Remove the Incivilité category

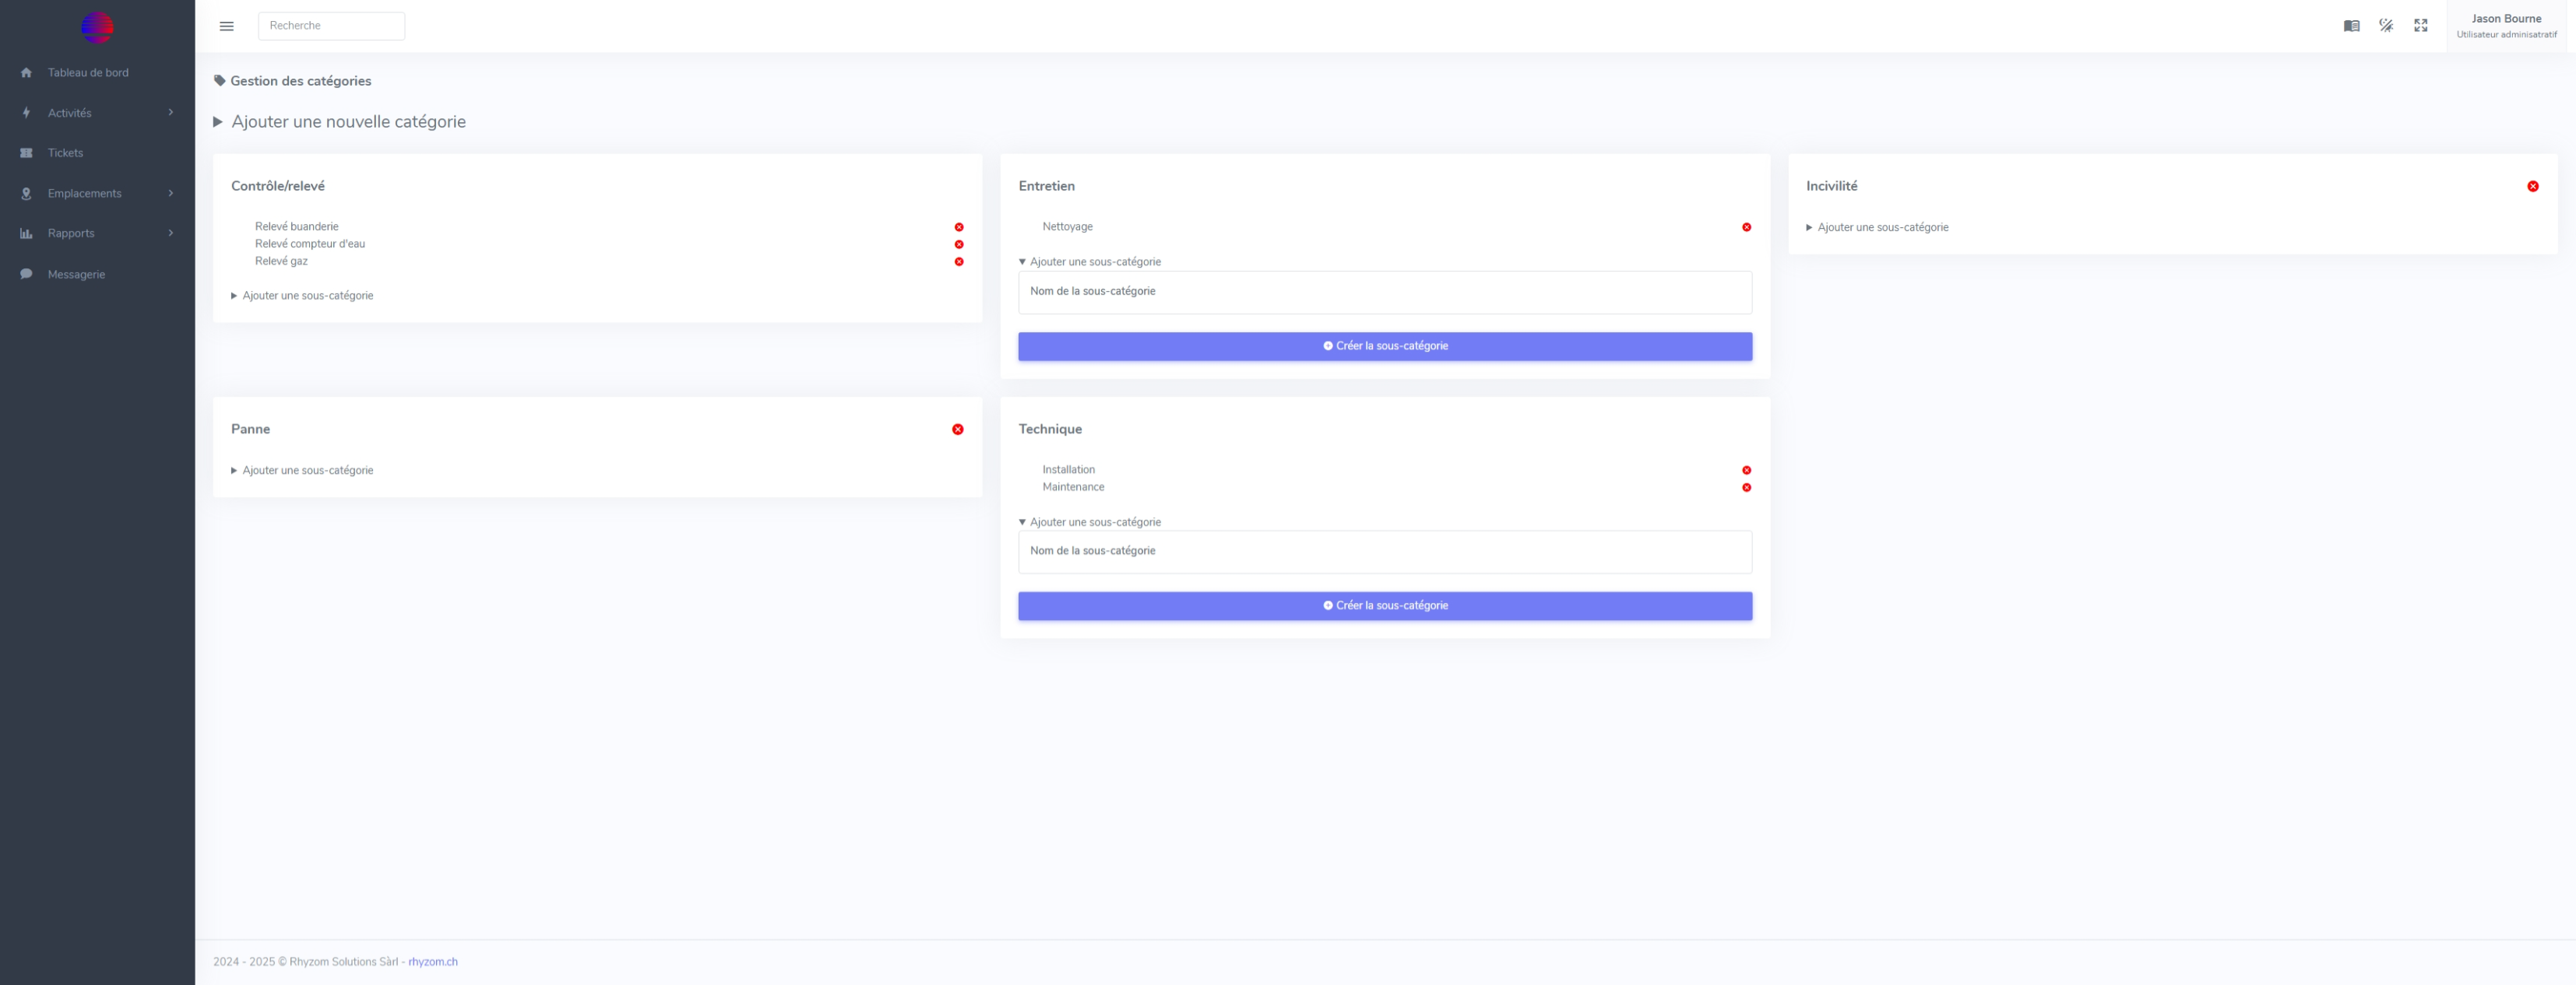2532,187
